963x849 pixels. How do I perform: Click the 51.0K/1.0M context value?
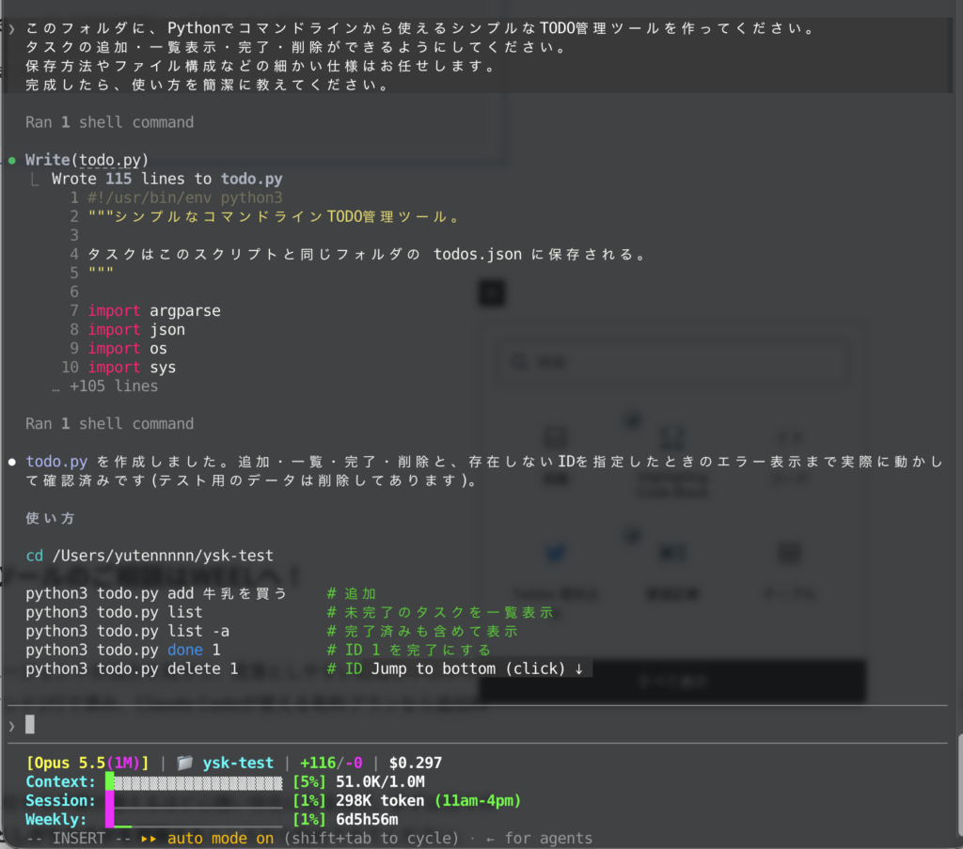coord(380,782)
